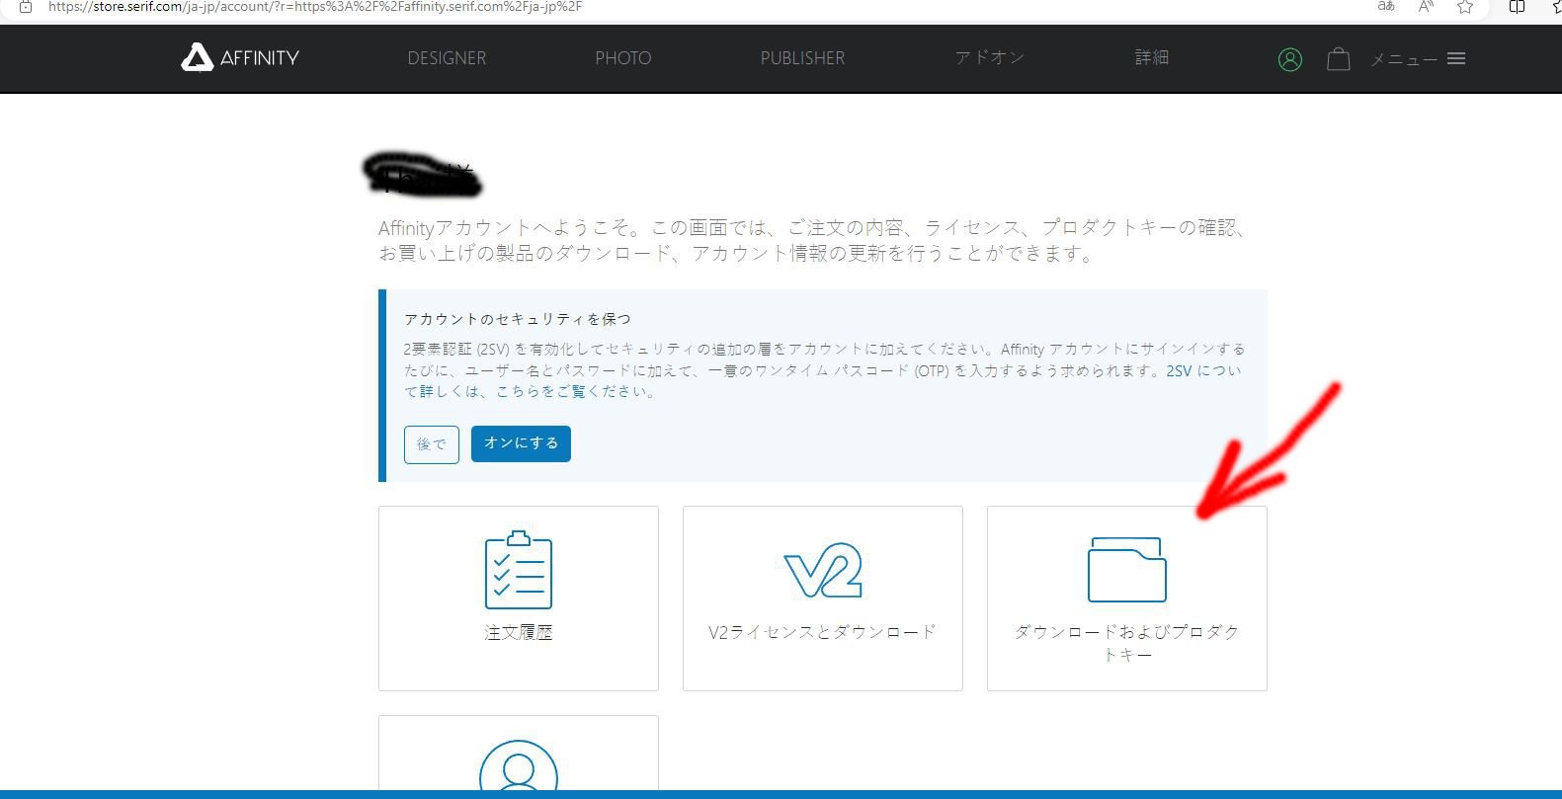Open V2ライセンスとダウンロード card

coord(823,599)
